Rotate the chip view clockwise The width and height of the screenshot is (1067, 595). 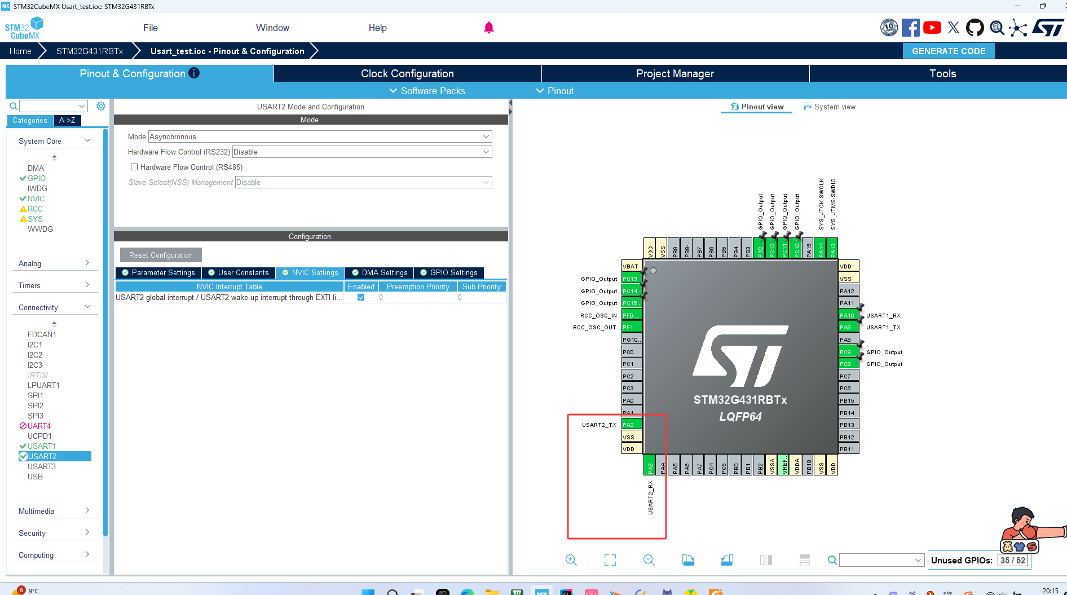[688, 560]
